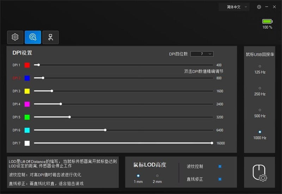Viewport: 282px width, 194px height.
Task: Click the DPI 2 value 800
Action: click(219, 78)
